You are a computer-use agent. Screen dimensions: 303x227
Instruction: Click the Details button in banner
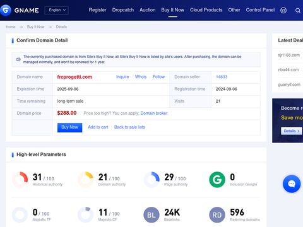click(x=292, y=131)
